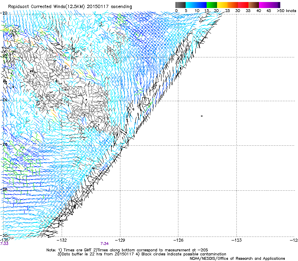The width and height of the screenshot is (298, 261).
Task: Click the legend number '40'
Action: click(x=259, y=11)
